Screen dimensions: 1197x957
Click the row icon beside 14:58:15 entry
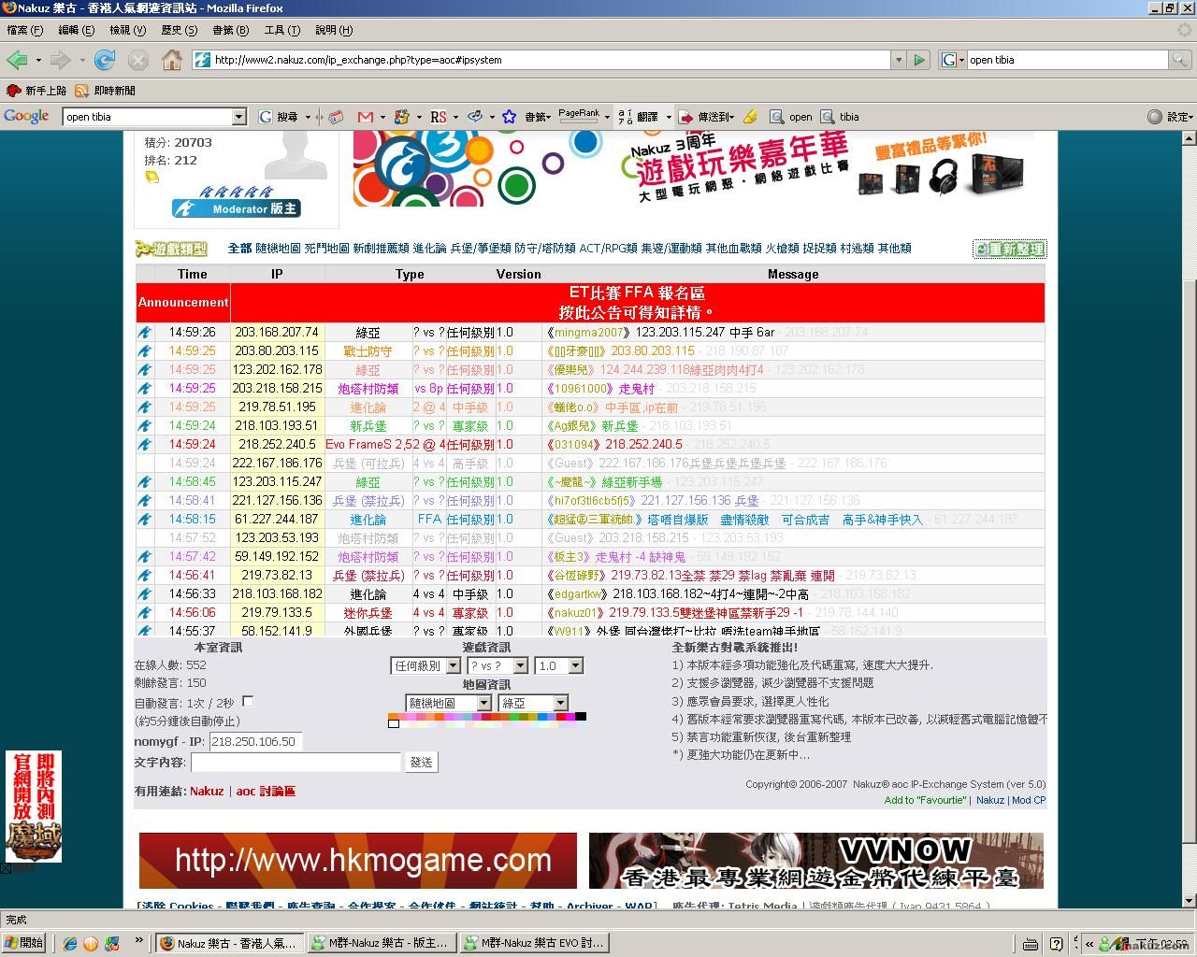[145, 519]
